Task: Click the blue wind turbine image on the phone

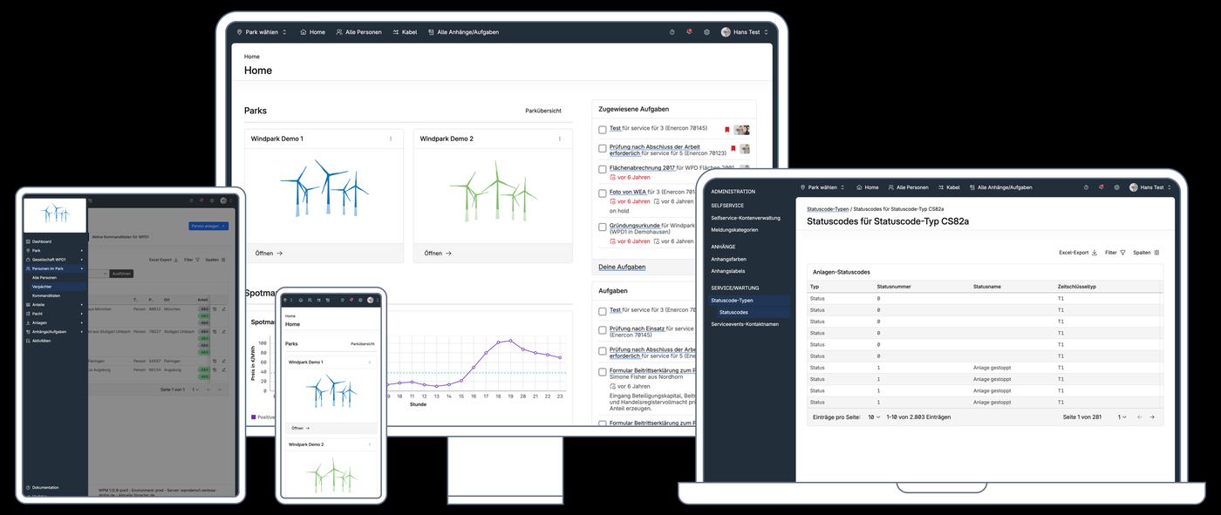Action: [331, 391]
